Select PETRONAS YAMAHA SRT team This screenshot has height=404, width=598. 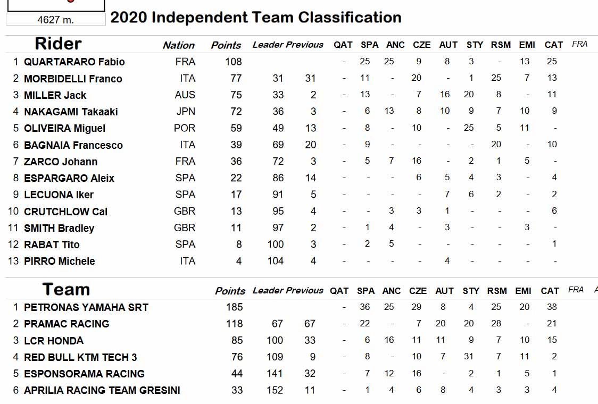click(x=86, y=307)
